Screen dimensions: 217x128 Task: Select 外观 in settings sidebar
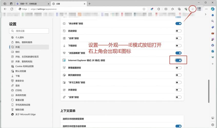point(29,47)
